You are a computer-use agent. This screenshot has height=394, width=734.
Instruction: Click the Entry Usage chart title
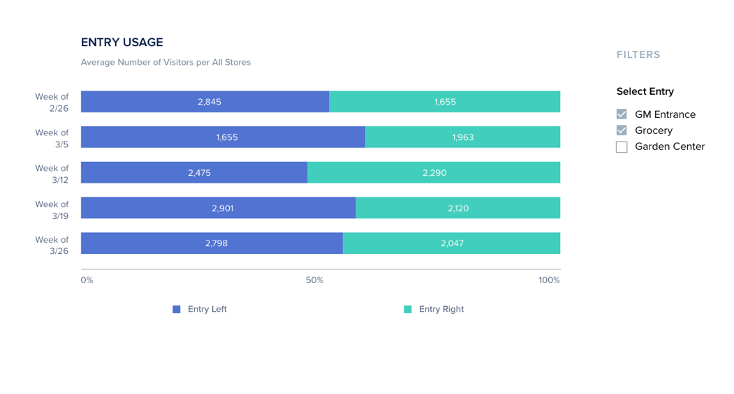pos(122,43)
